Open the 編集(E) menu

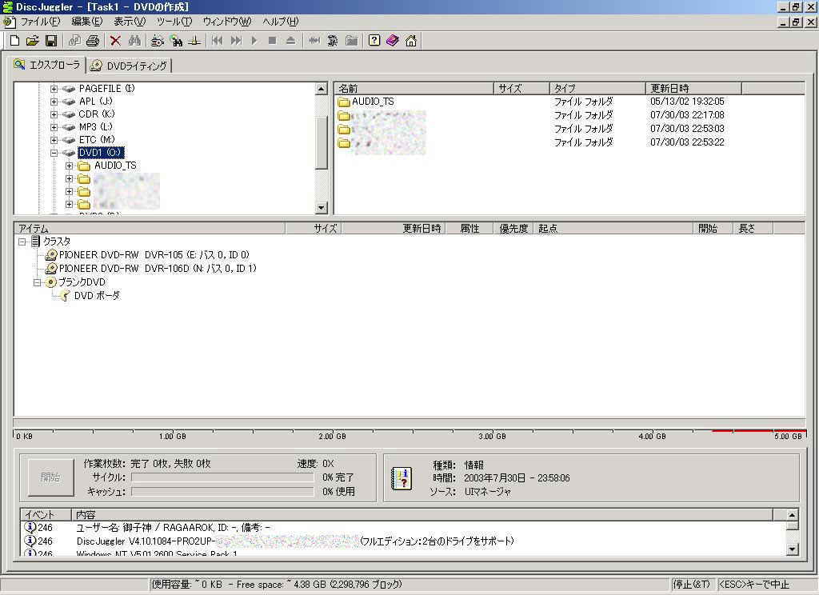point(86,22)
